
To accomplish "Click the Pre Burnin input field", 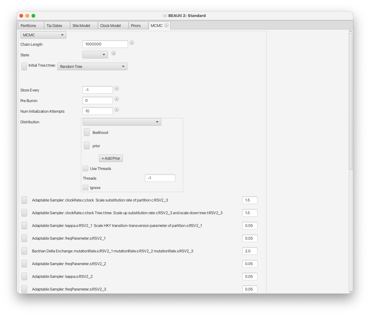I will pos(98,100).
